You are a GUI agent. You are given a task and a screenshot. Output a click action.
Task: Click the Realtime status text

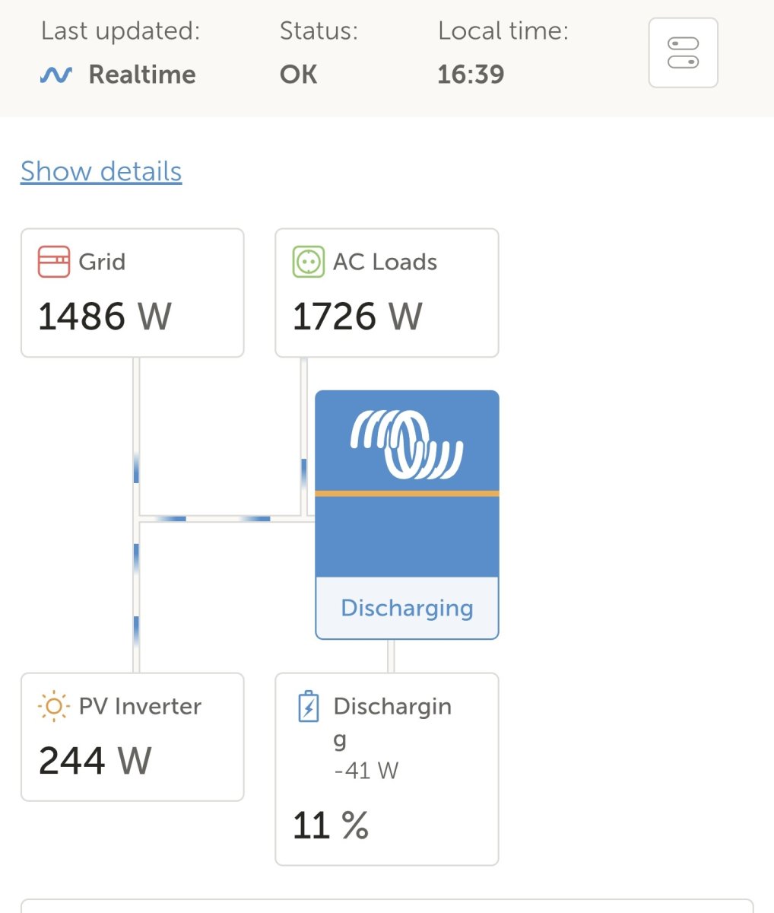click(x=142, y=75)
